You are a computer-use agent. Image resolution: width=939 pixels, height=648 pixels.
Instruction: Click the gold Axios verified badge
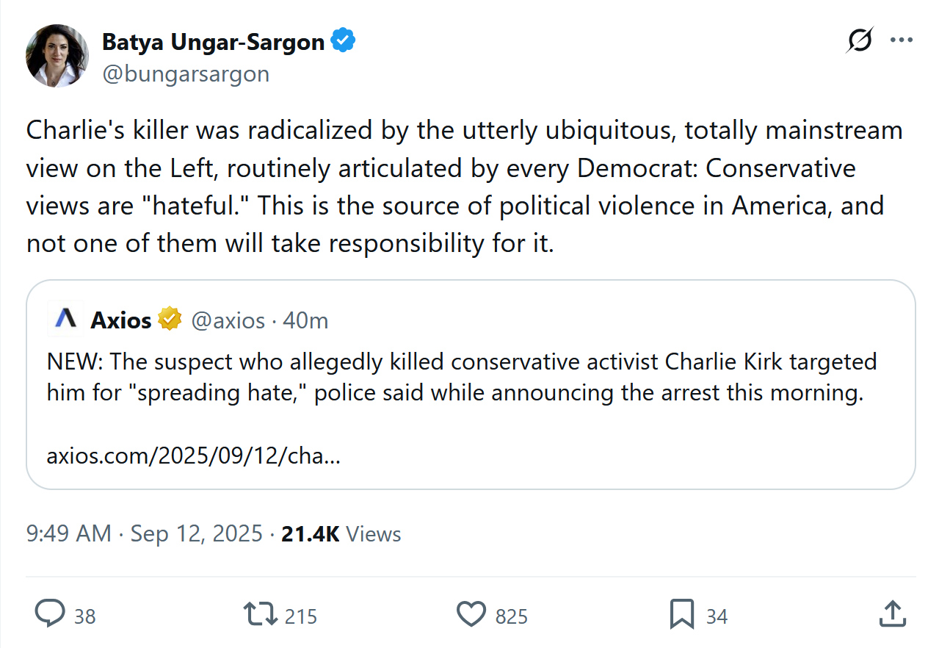click(170, 320)
